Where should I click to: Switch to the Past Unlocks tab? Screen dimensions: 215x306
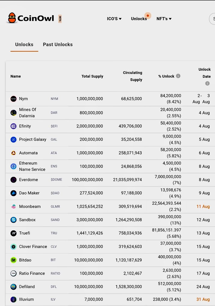click(x=58, y=45)
